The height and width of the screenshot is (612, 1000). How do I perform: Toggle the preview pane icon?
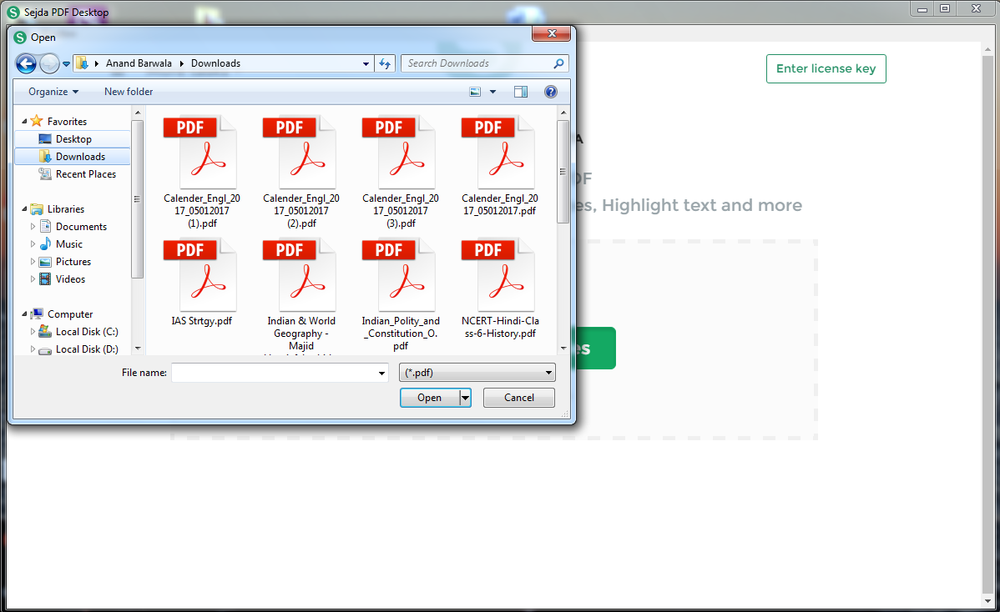[520, 92]
